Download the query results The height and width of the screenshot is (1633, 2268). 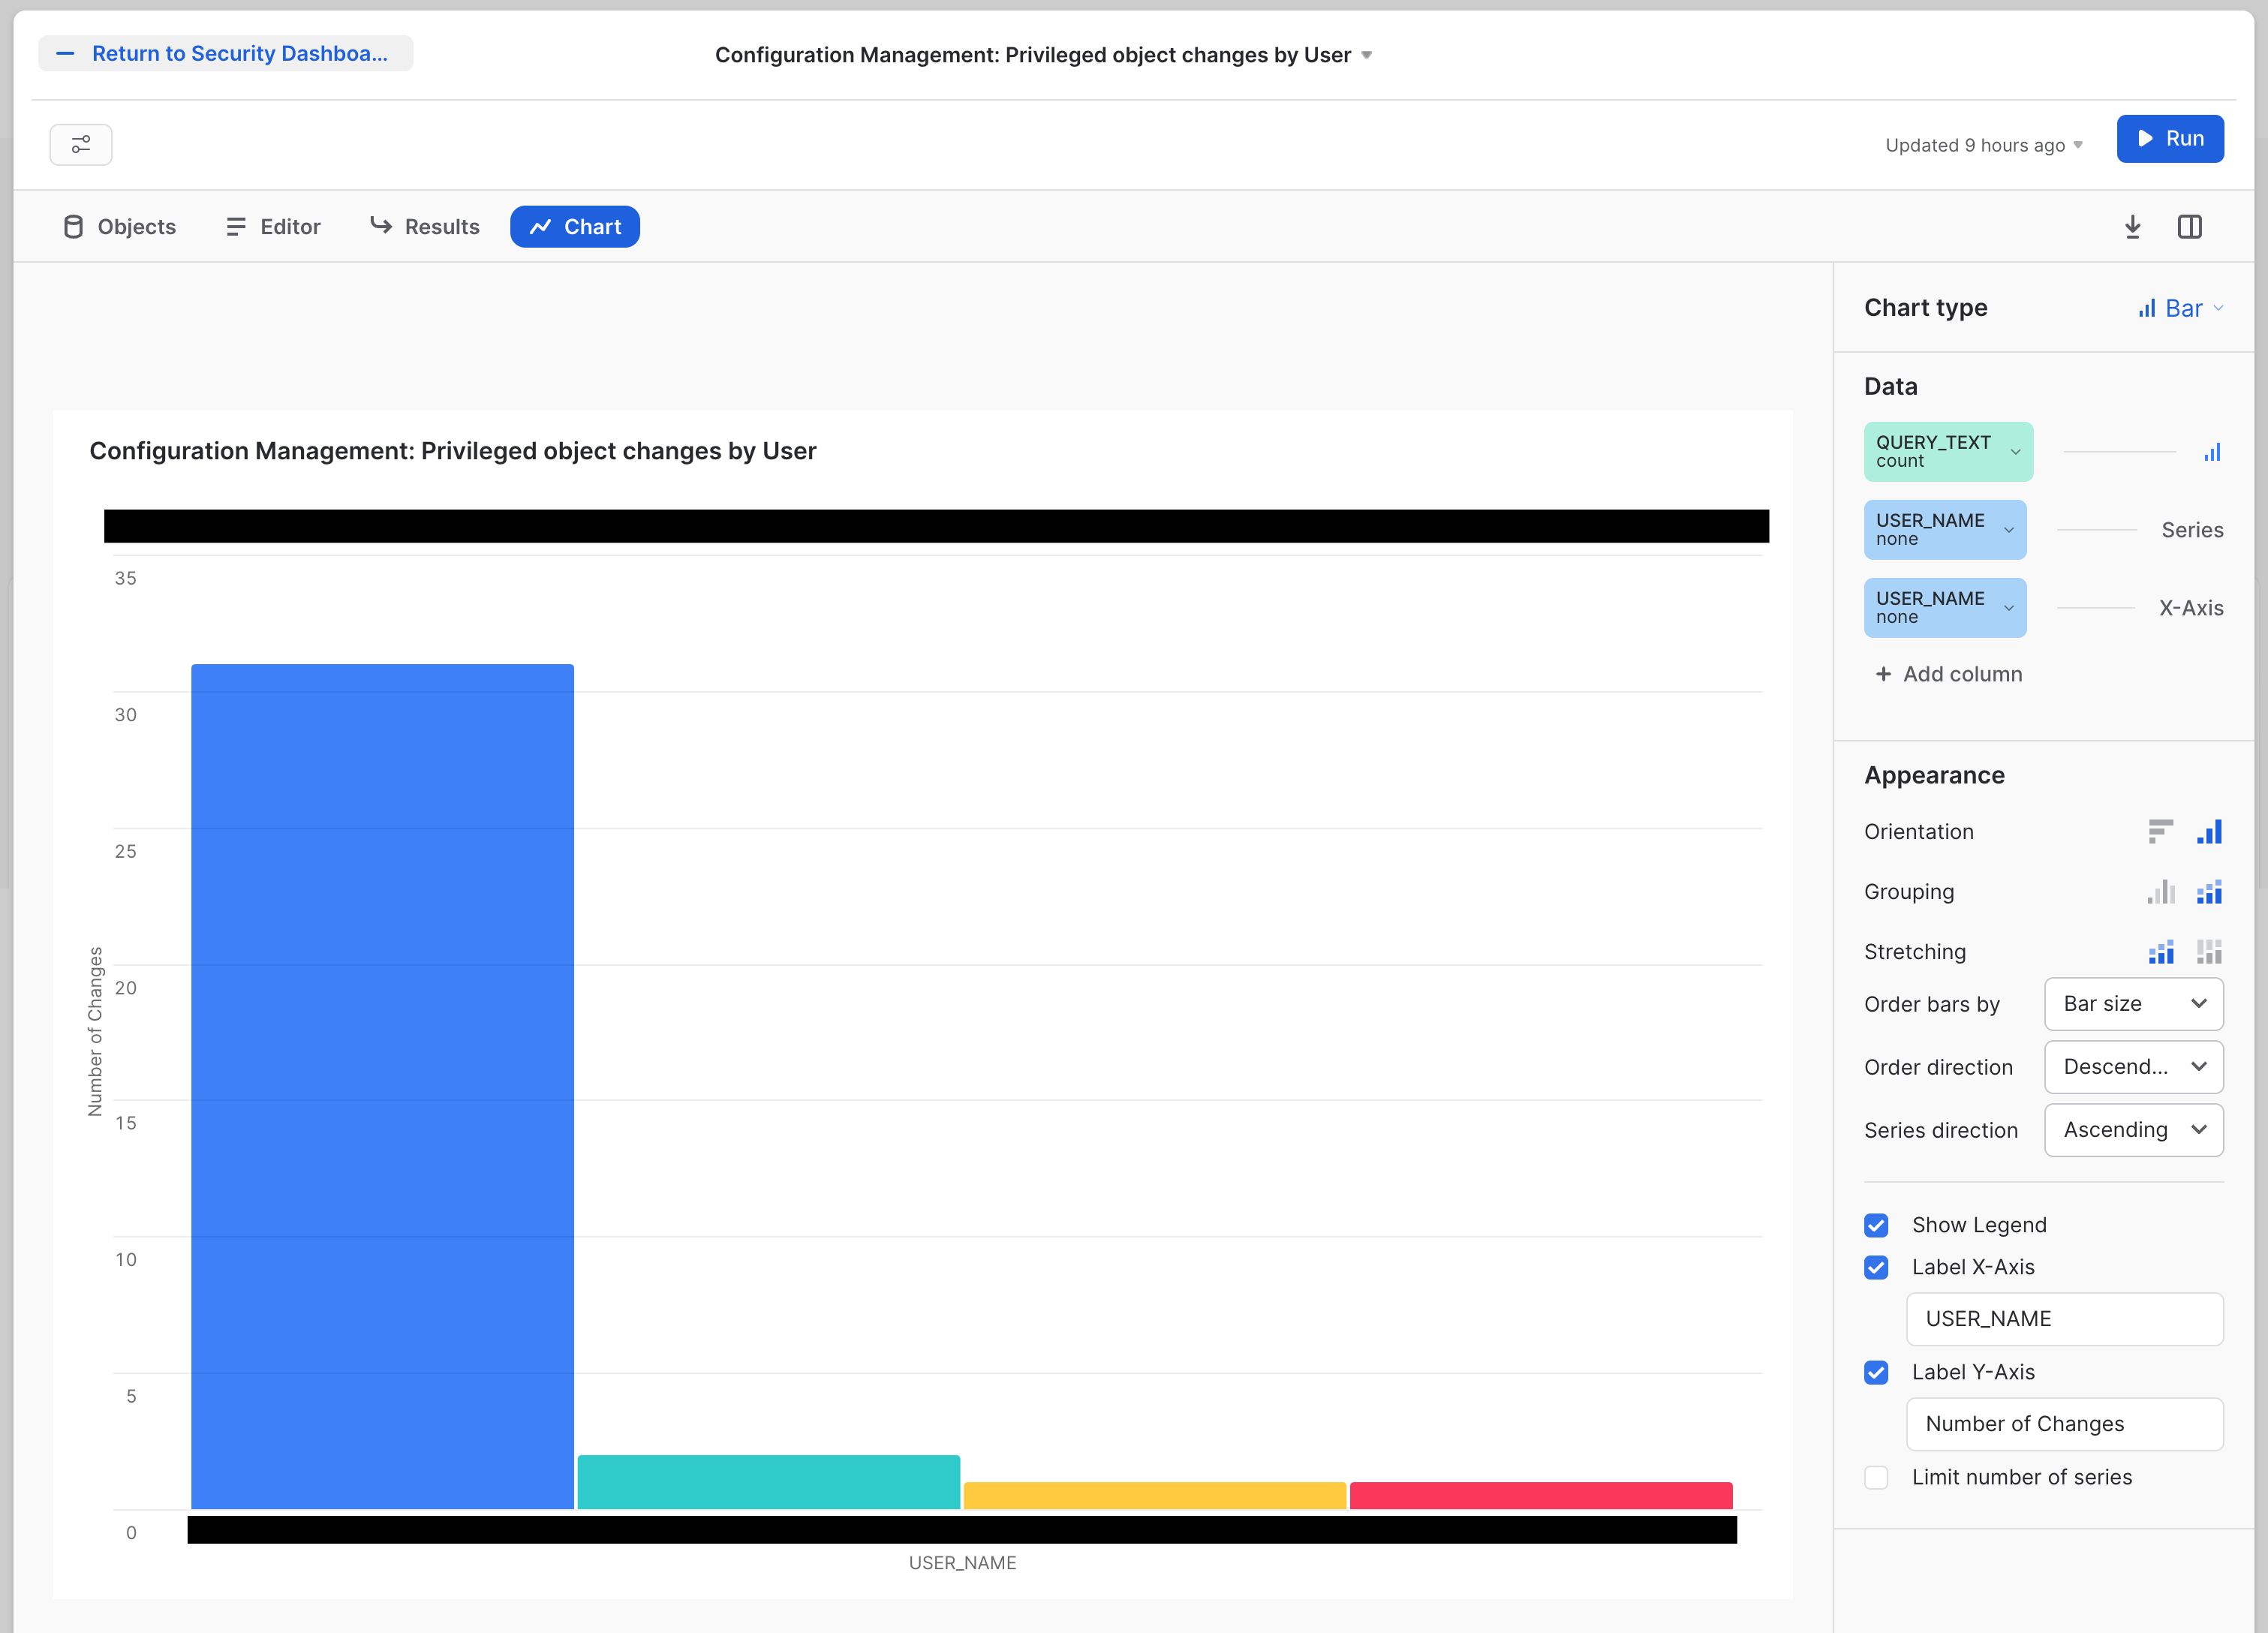click(2133, 226)
